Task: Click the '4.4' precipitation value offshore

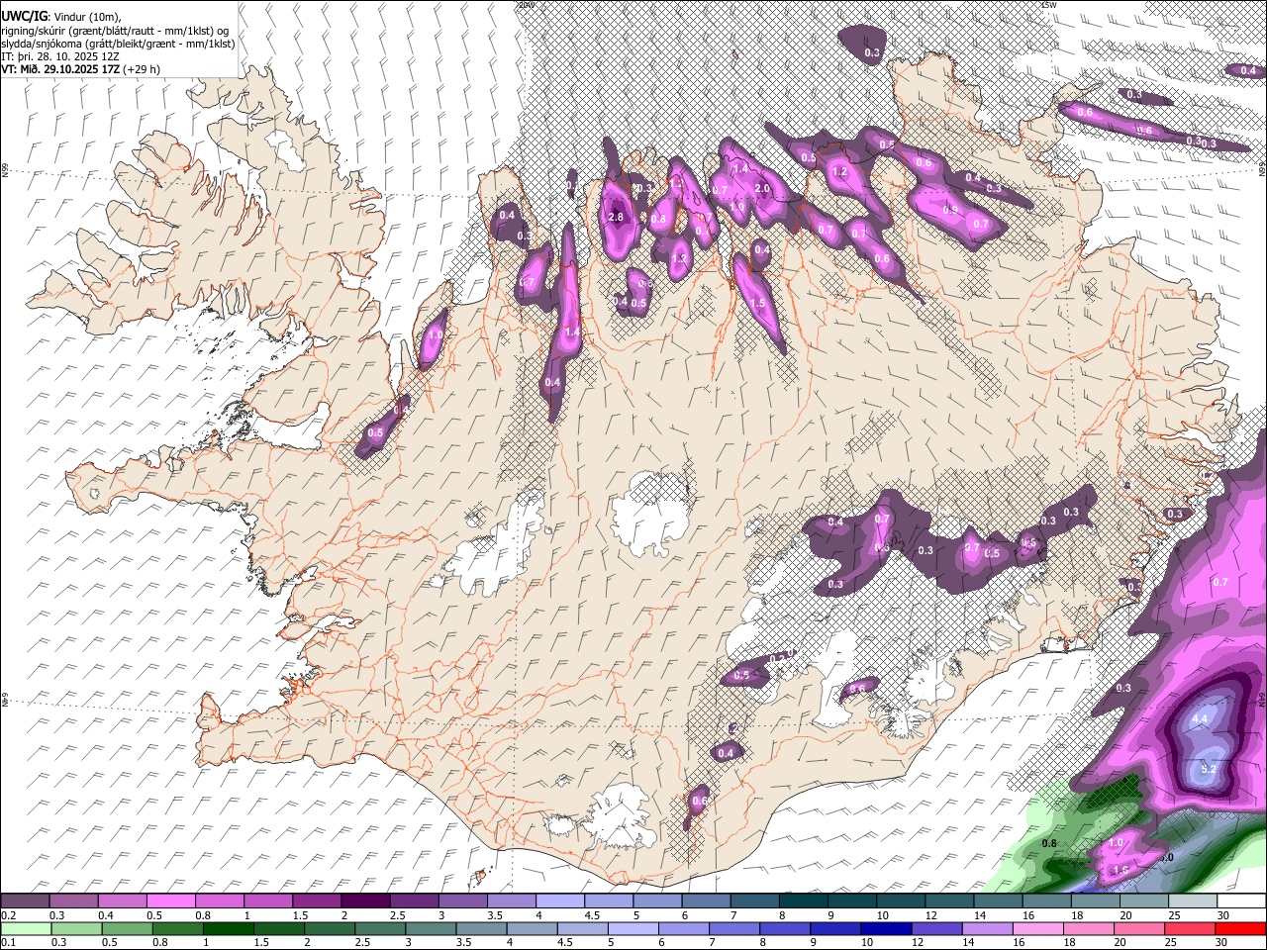Action: [x=1202, y=718]
